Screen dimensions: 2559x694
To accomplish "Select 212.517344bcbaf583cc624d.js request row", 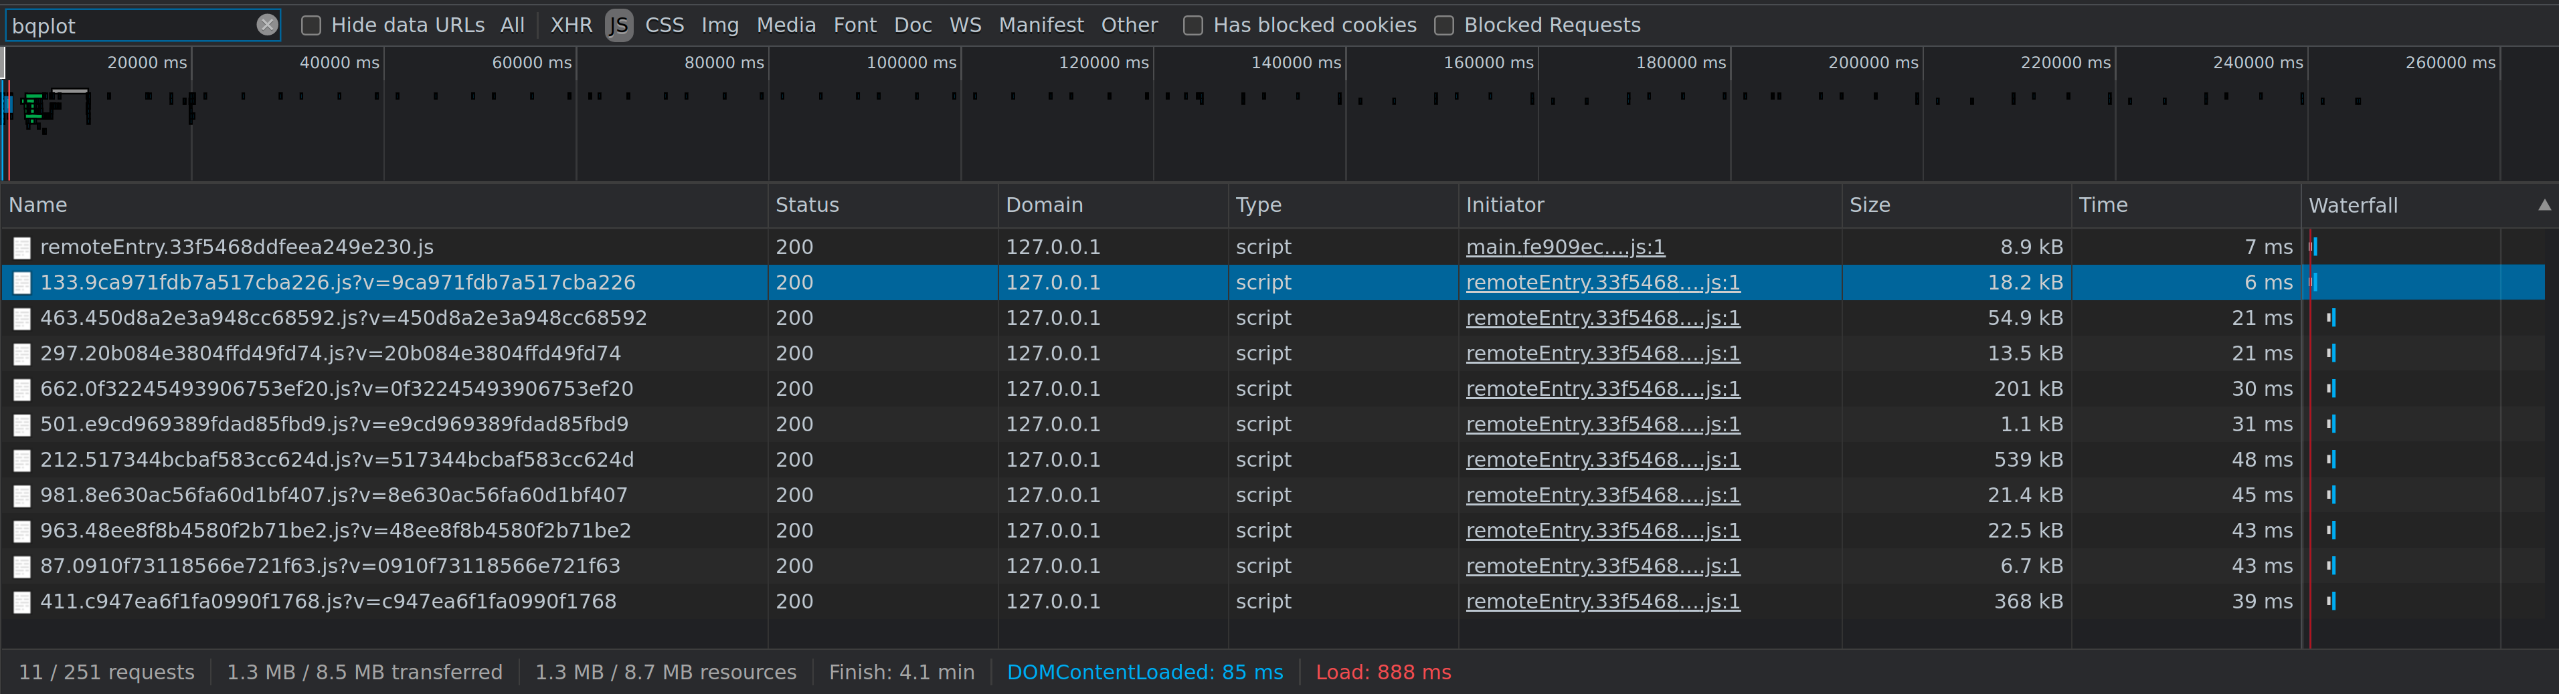I will pyautogui.click(x=1273, y=460).
